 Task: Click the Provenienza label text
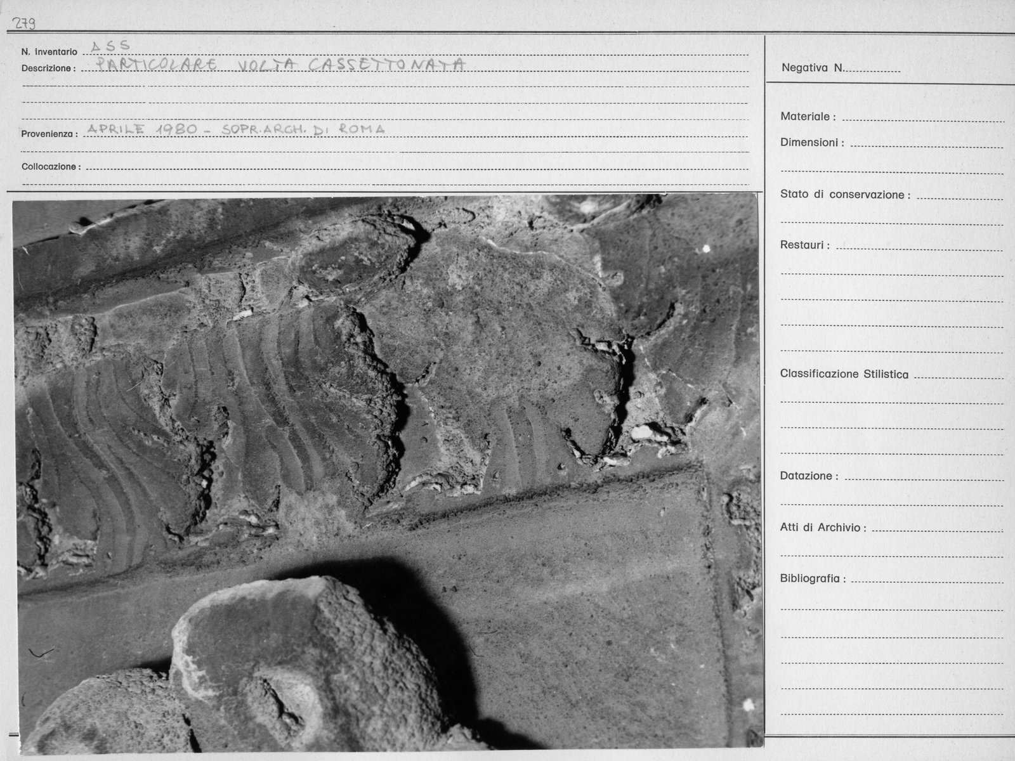[49, 134]
